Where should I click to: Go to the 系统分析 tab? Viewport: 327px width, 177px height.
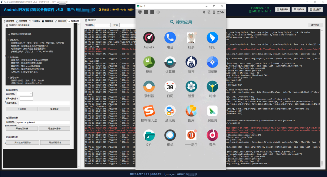pos(61,21)
